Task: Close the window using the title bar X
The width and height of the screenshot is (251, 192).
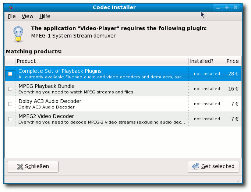Action: pyautogui.click(x=236, y=7)
